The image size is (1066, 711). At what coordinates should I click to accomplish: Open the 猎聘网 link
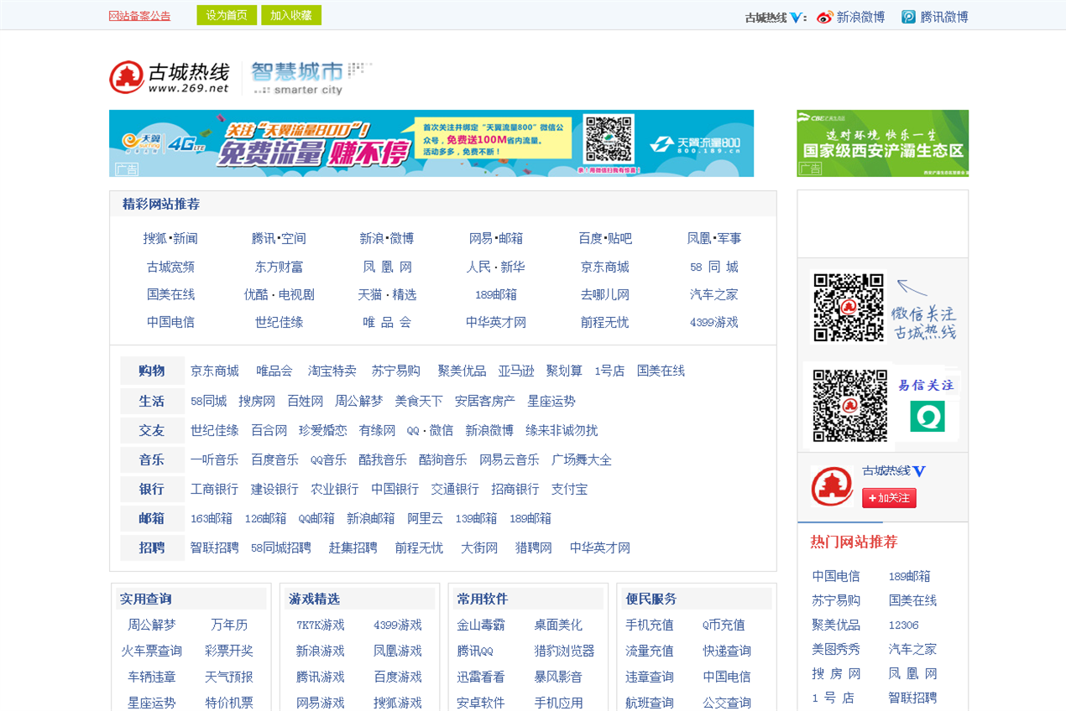(x=534, y=548)
